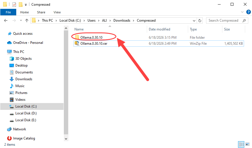Switch to the Home ribbon tab
This screenshot has height=148, width=252.
click(25, 12)
